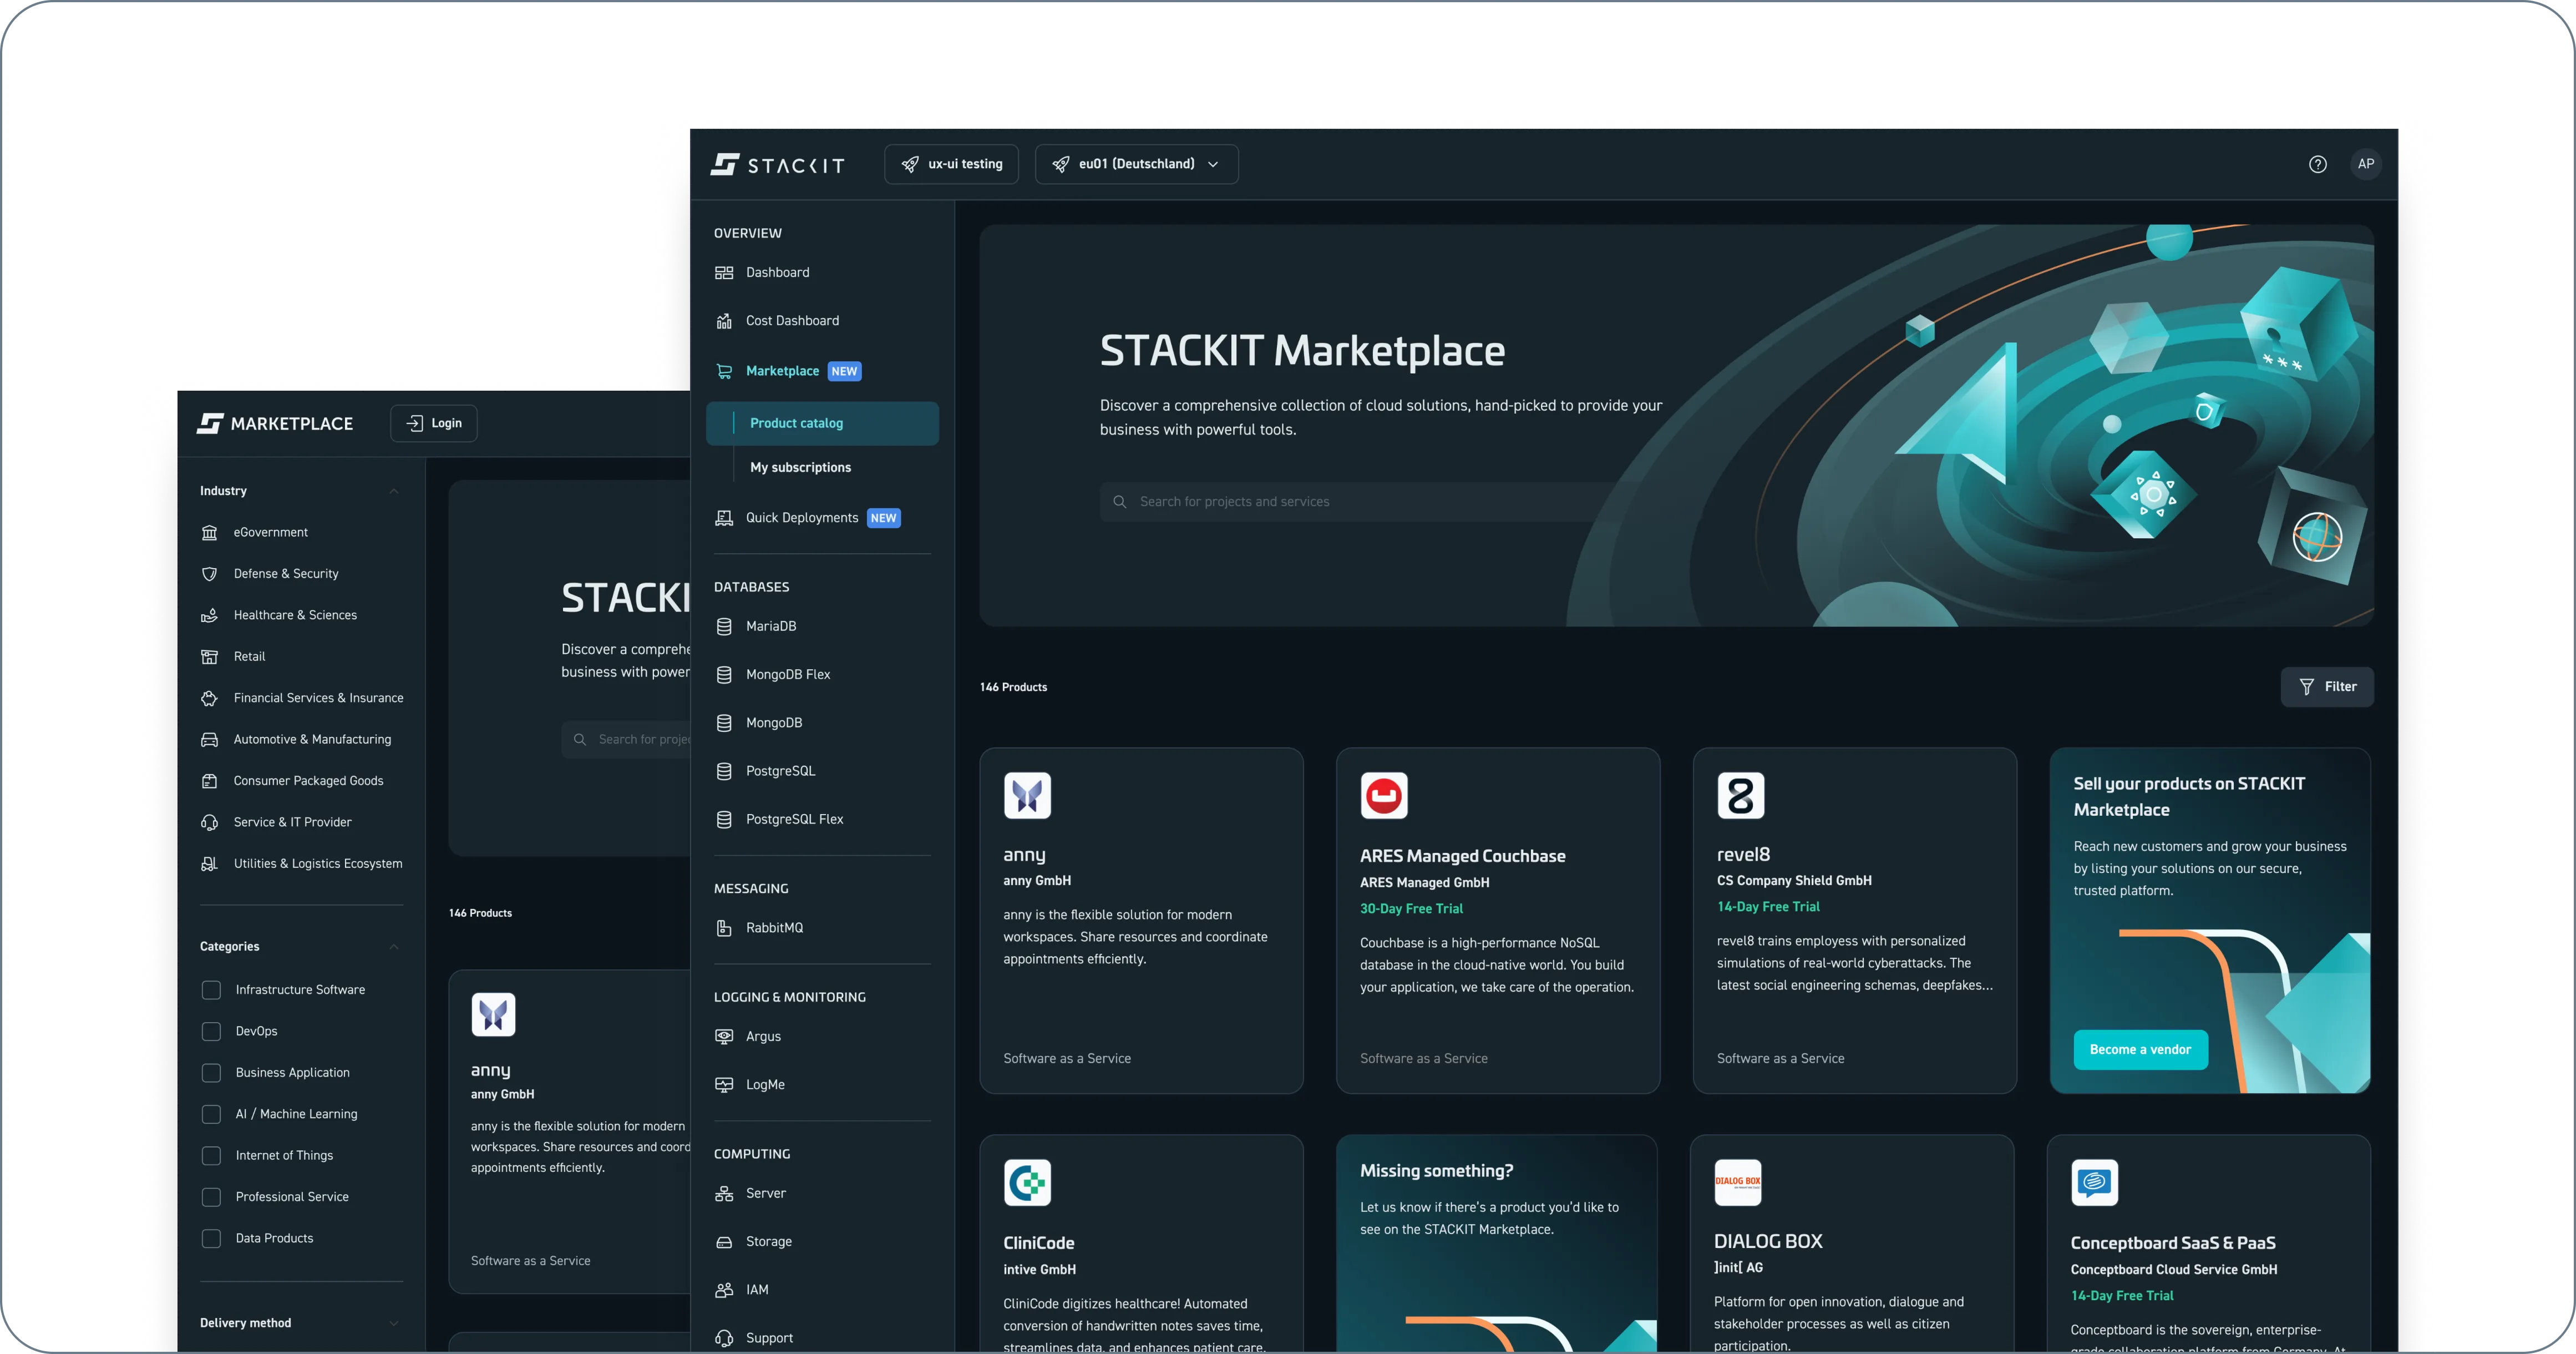The height and width of the screenshot is (1354, 2576).
Task: Collapse the Industry filter section
Action: [394, 491]
